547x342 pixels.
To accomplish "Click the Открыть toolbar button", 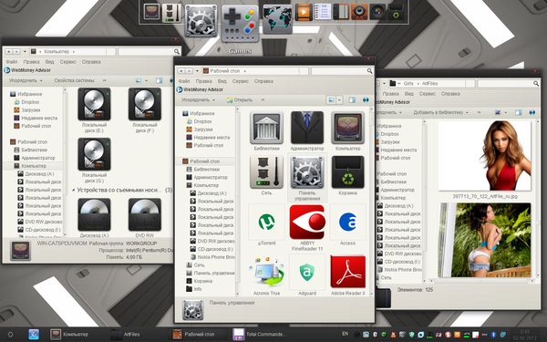I will click(x=239, y=100).
